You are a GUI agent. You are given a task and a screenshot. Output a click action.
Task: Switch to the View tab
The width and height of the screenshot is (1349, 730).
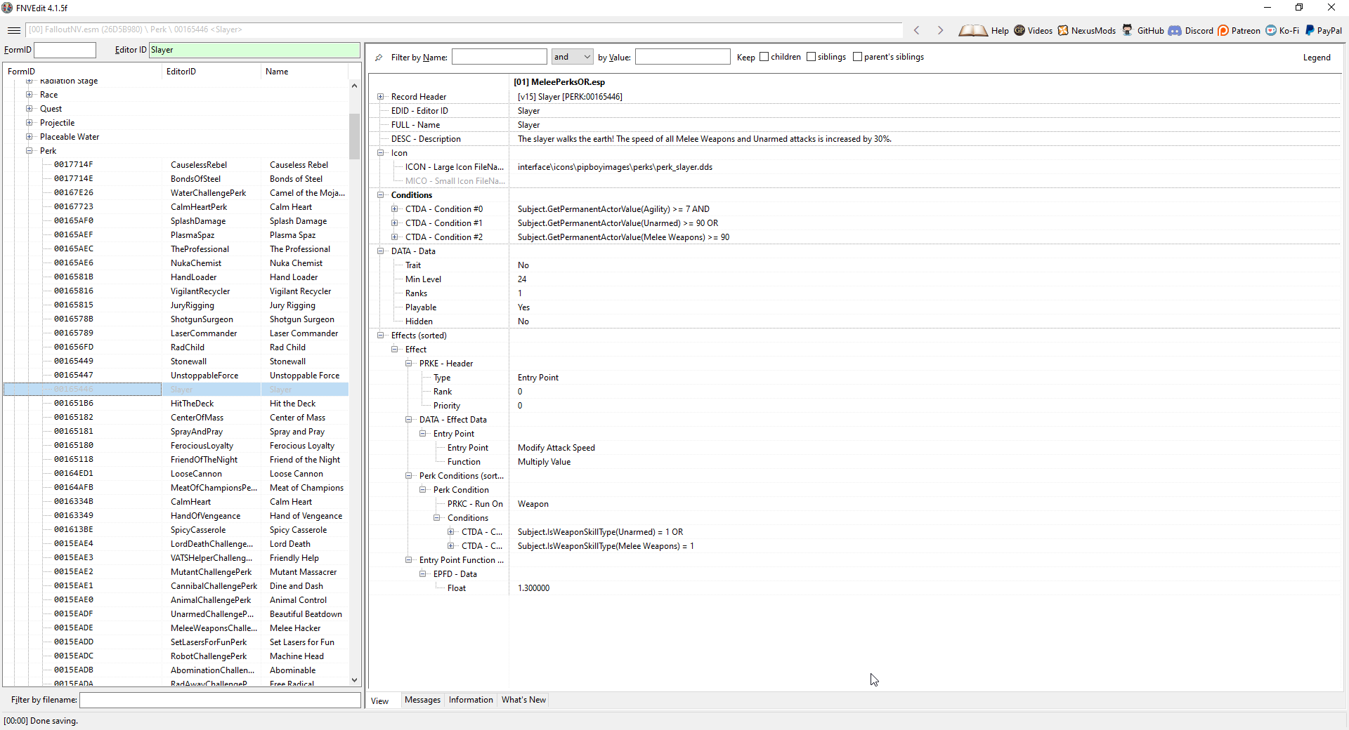(x=380, y=701)
